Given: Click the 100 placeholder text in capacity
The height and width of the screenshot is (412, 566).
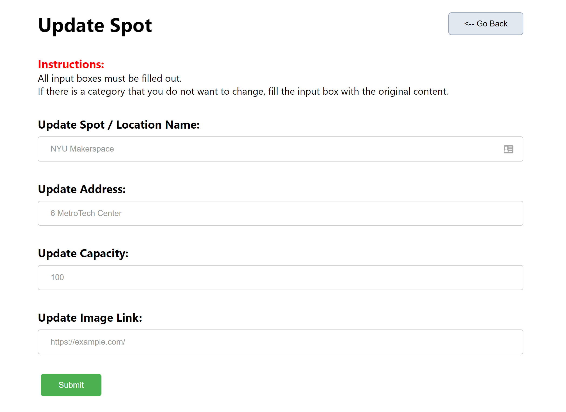Looking at the screenshot, I should pyautogui.click(x=57, y=277).
